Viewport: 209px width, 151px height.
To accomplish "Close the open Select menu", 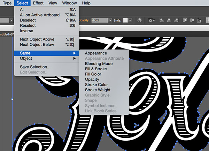I will click(22, 3).
